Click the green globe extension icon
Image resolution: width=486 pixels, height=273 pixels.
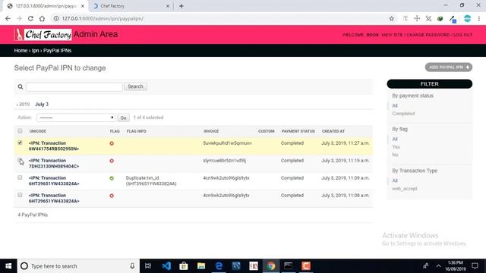[440, 18]
